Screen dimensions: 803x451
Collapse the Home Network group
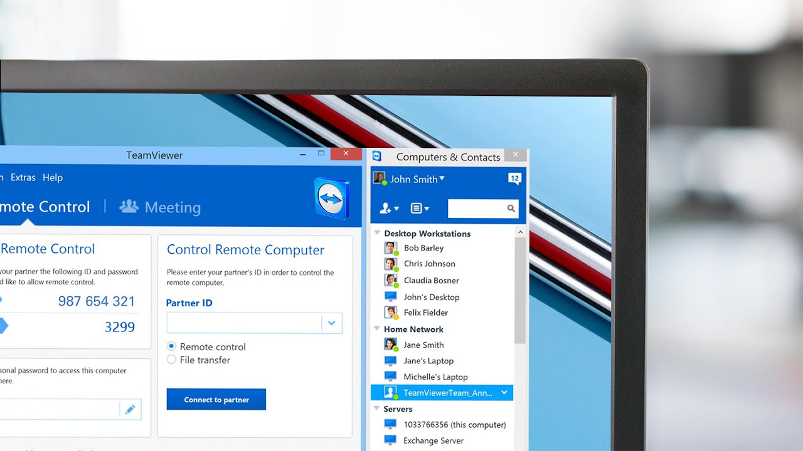[x=377, y=328]
